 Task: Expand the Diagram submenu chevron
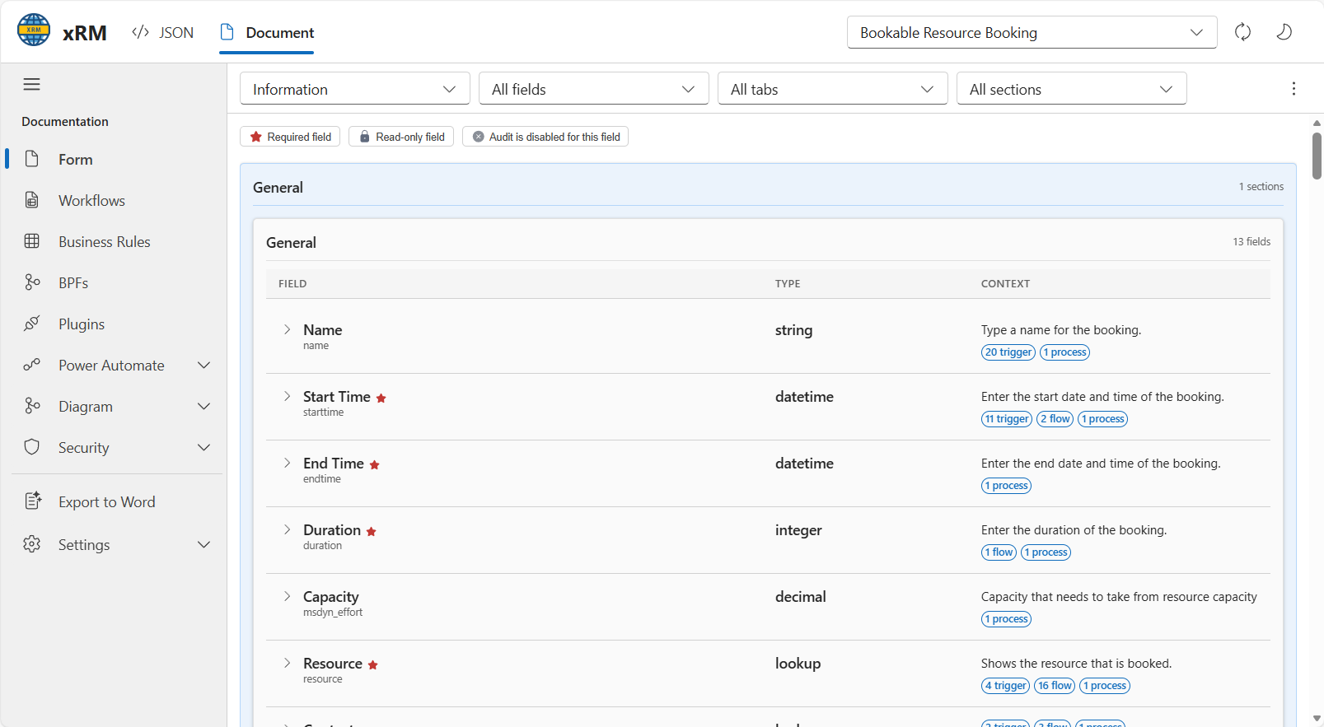204,406
